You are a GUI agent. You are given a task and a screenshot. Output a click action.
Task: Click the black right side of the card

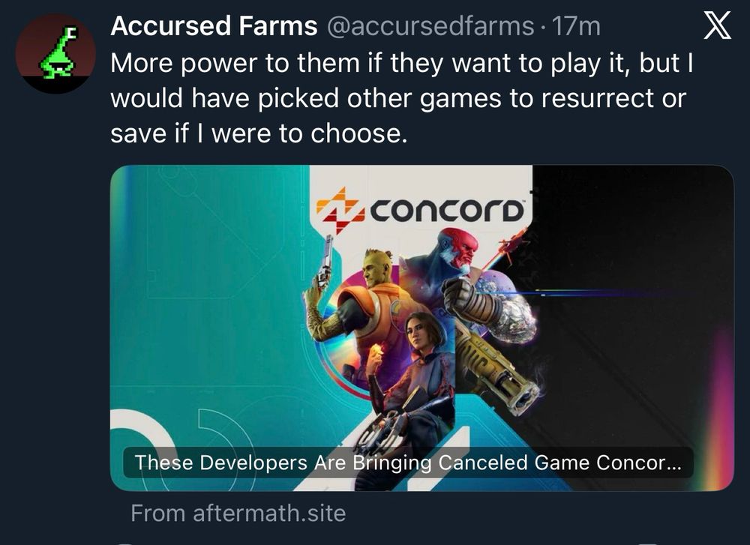click(x=636, y=306)
